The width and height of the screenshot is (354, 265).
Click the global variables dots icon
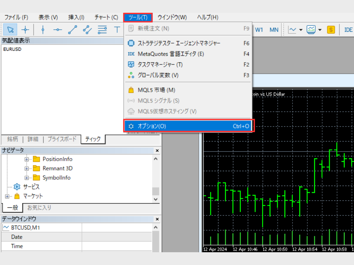click(131, 75)
